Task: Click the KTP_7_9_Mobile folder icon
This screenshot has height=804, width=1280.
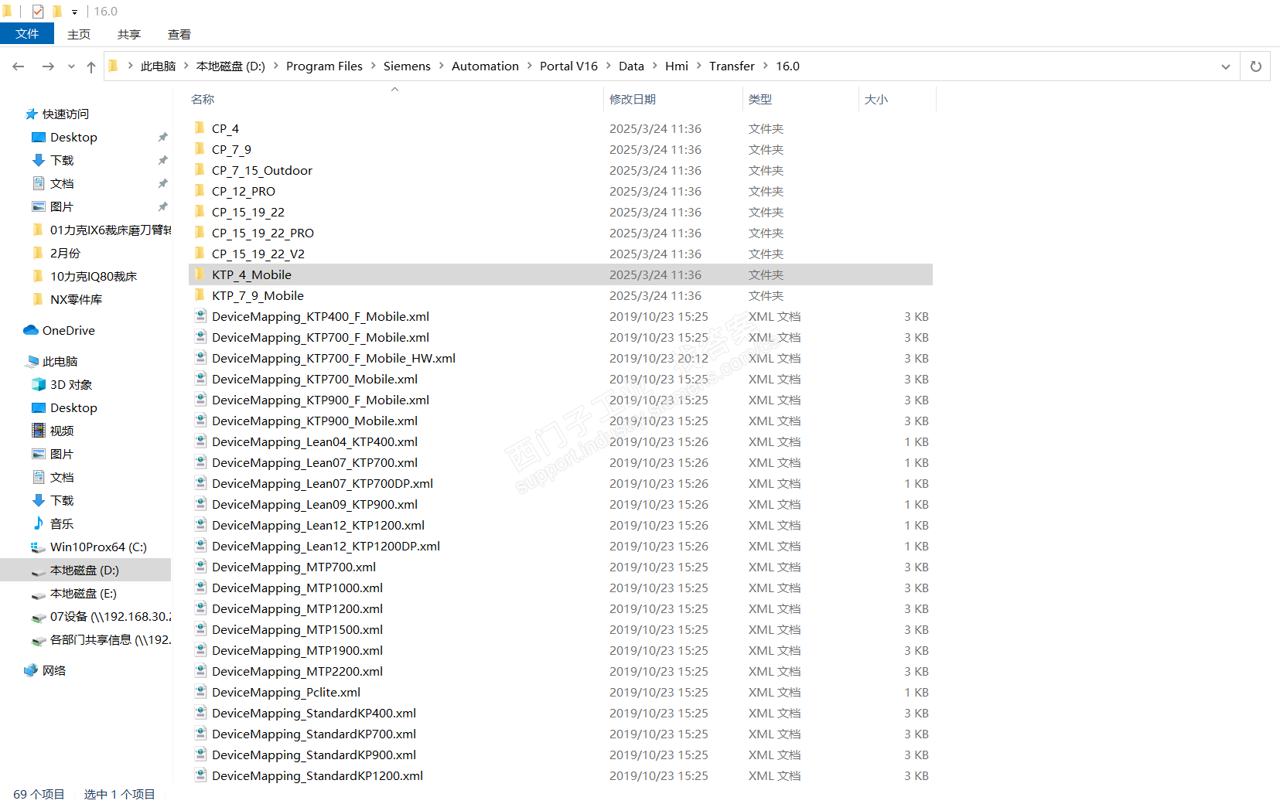Action: 200,295
